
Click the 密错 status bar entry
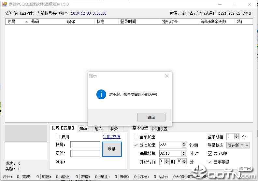pos(89,177)
